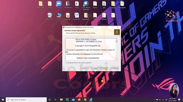183x102 pixels.
Task: Select the java folder on desktop
Action: (x=104, y=5)
